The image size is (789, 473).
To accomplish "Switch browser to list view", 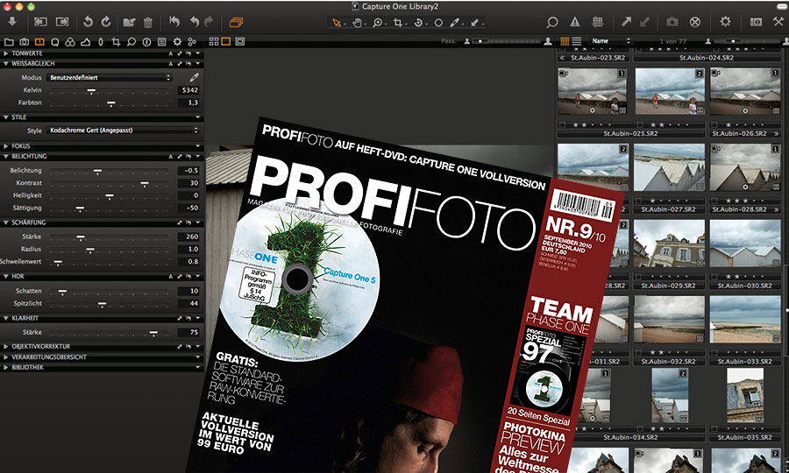I will [577, 41].
